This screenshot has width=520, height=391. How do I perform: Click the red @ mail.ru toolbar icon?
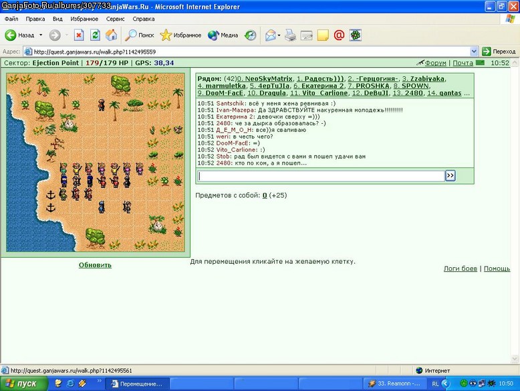[x=339, y=35]
